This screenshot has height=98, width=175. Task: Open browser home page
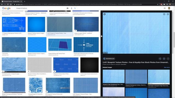tap(11, 4)
